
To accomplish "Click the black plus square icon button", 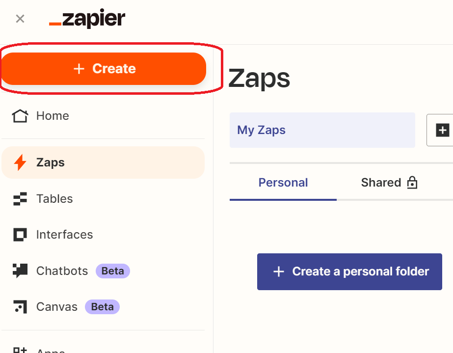I will click(x=443, y=130).
